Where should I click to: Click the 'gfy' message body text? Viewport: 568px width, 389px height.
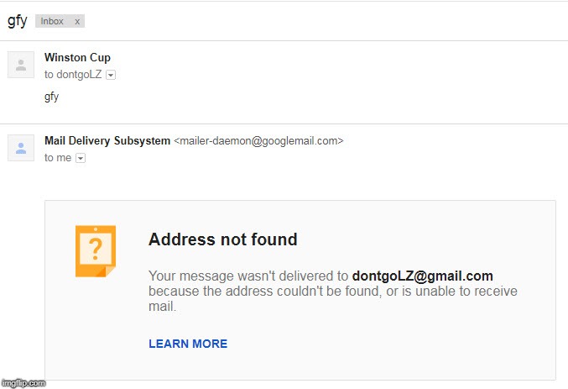(51, 97)
